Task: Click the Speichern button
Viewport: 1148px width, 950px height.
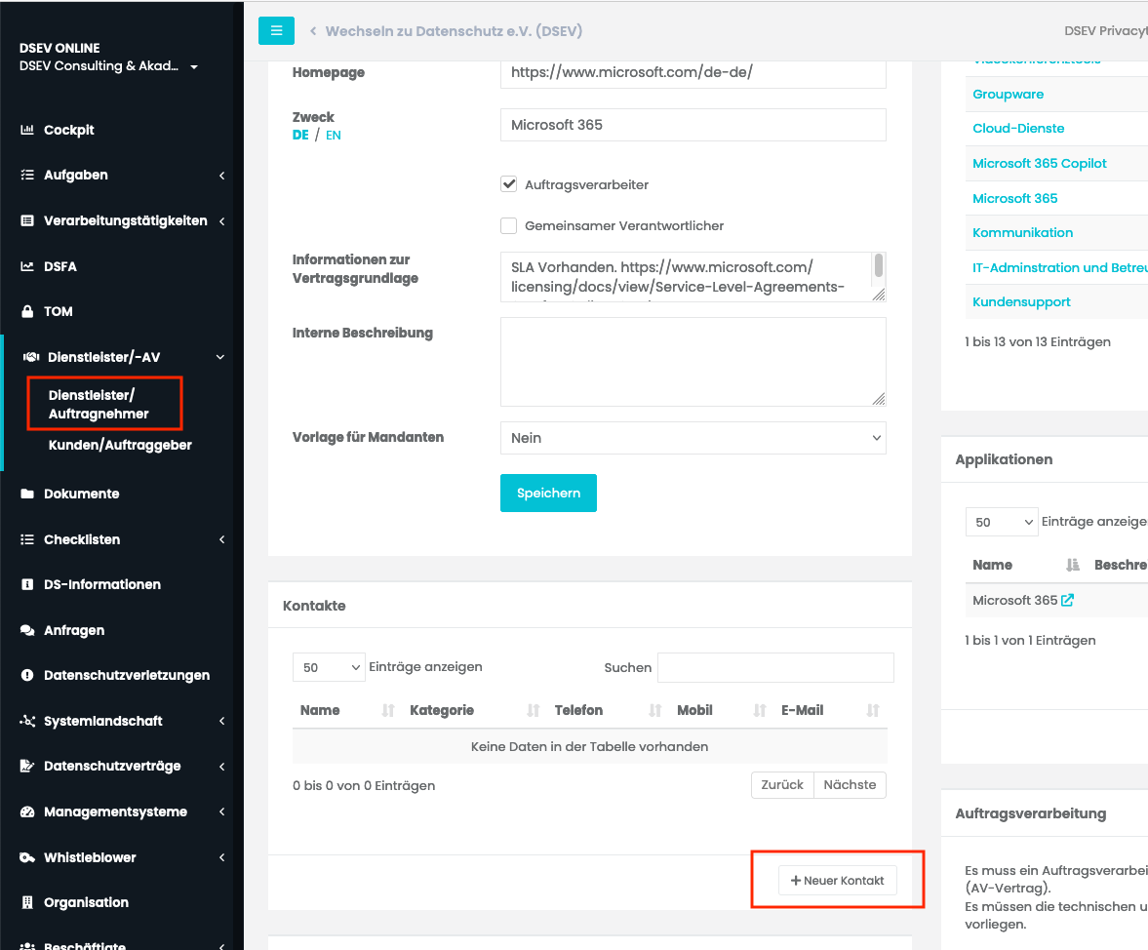Action: [x=548, y=493]
